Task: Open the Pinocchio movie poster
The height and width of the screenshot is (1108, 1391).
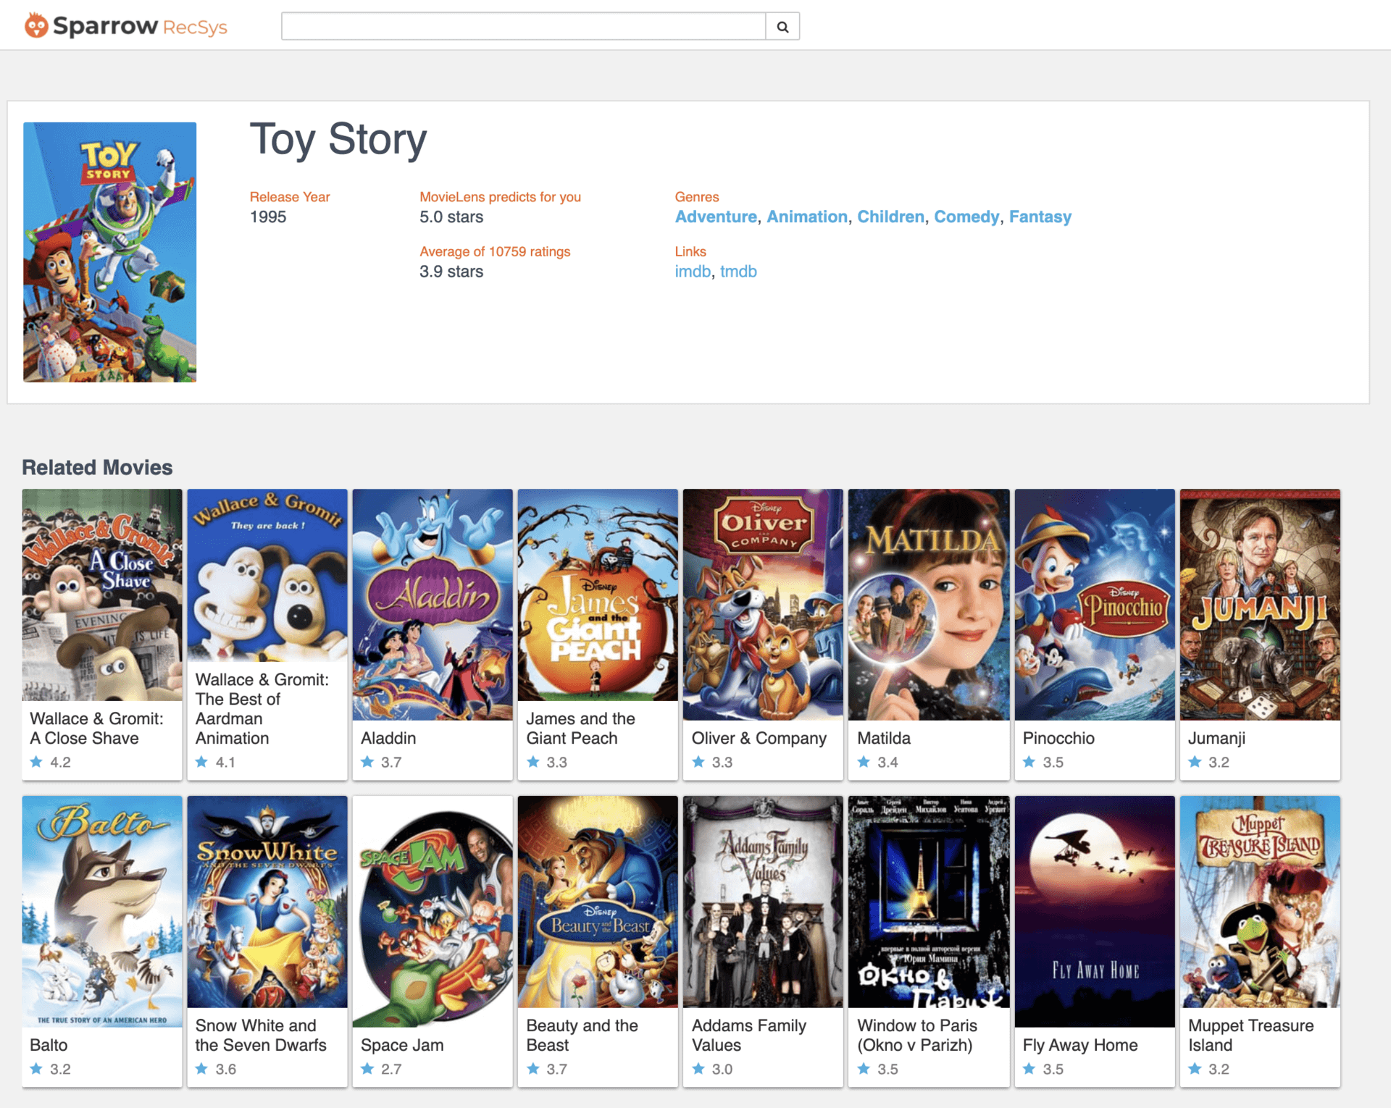Action: [1094, 605]
